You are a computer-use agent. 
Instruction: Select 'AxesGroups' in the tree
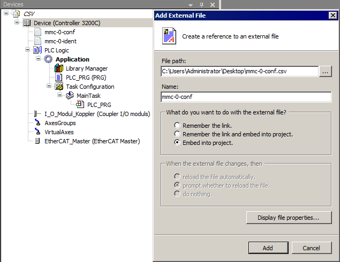pyautogui.click(x=60, y=123)
